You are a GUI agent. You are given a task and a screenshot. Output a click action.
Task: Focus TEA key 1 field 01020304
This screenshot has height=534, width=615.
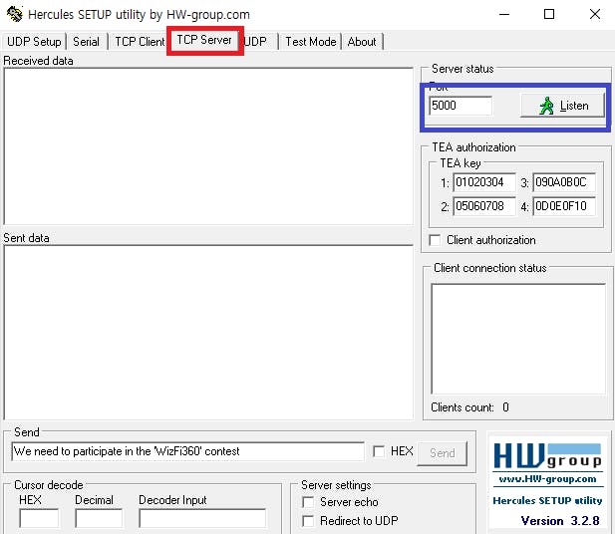pyautogui.click(x=484, y=182)
